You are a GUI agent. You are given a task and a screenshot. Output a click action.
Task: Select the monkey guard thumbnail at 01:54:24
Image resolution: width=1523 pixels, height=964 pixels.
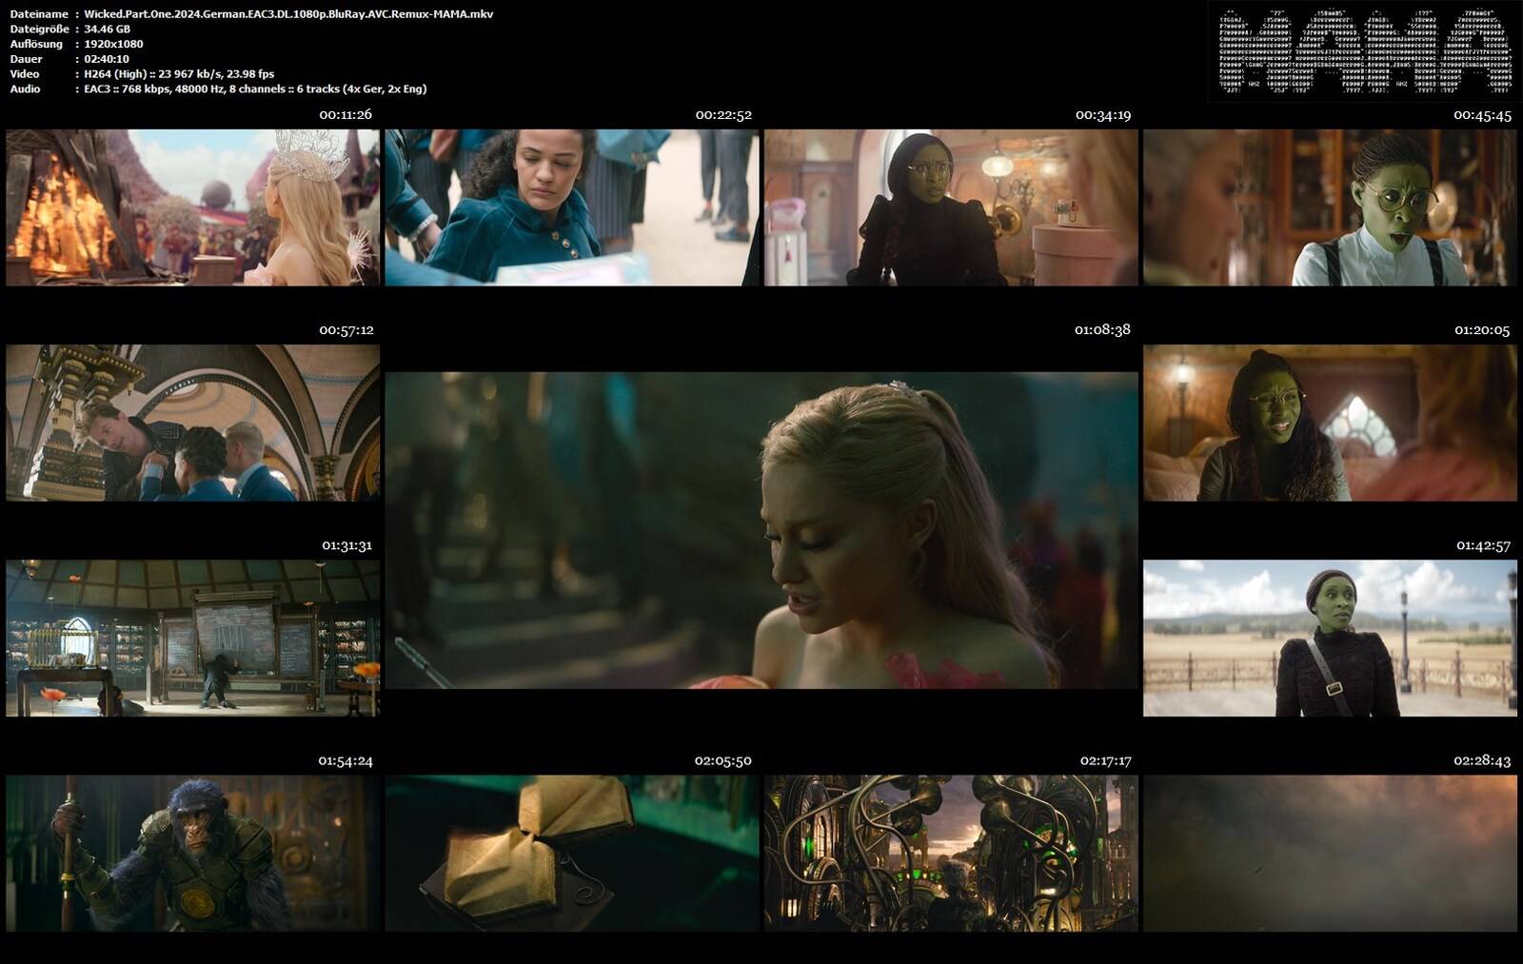coord(193,853)
